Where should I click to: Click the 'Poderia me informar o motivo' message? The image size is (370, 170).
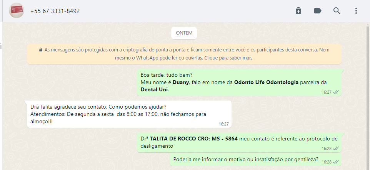pos(255,160)
